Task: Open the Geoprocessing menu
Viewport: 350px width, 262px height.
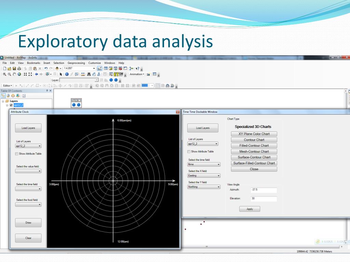Action: tap(76, 63)
